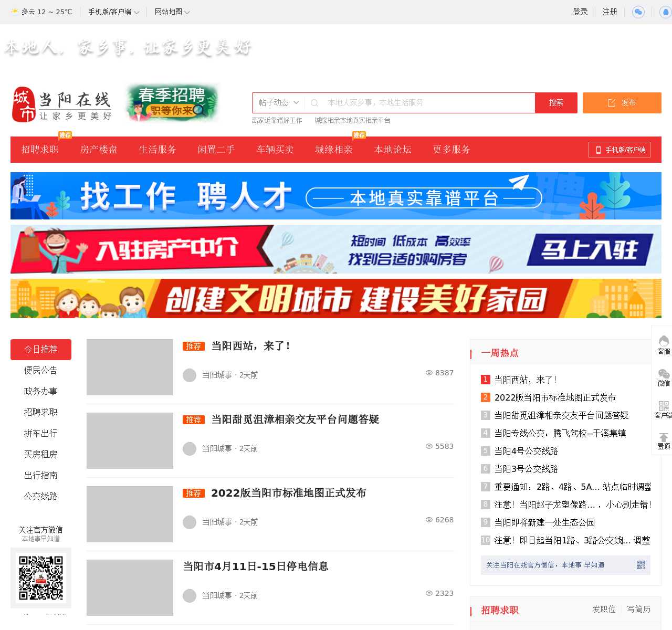Viewport: 672px width, 630px height.
Task: Click the red 搜索 button
Action: [556, 103]
